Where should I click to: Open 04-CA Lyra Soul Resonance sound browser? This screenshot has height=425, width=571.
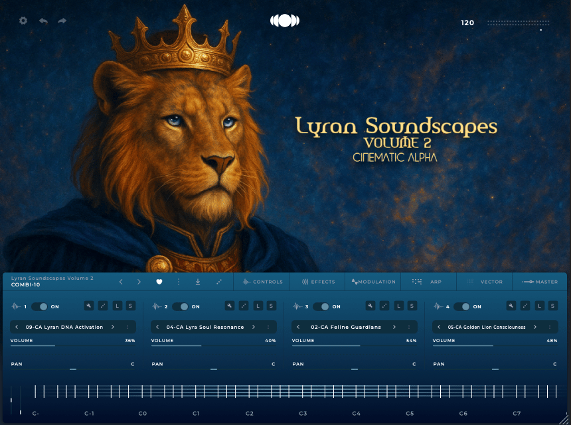205,327
